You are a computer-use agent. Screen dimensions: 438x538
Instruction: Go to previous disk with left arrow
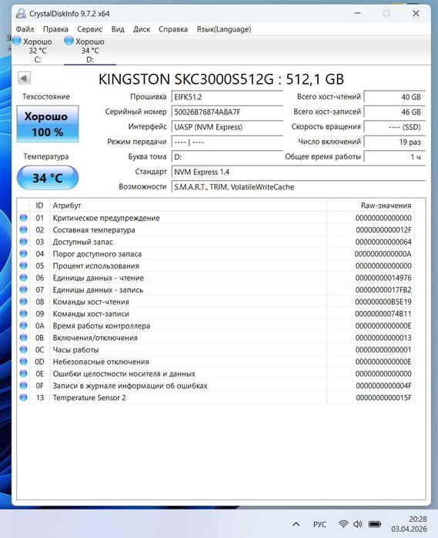tap(24, 79)
